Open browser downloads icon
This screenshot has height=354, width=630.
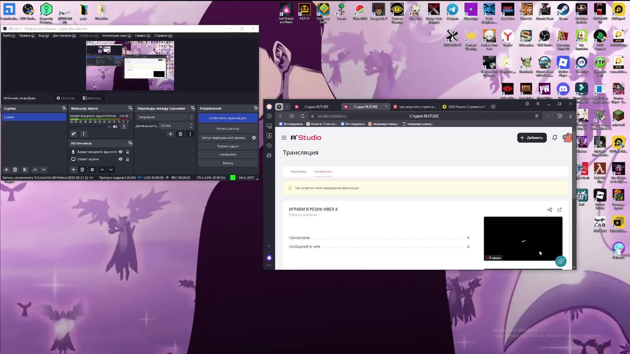[x=571, y=116]
